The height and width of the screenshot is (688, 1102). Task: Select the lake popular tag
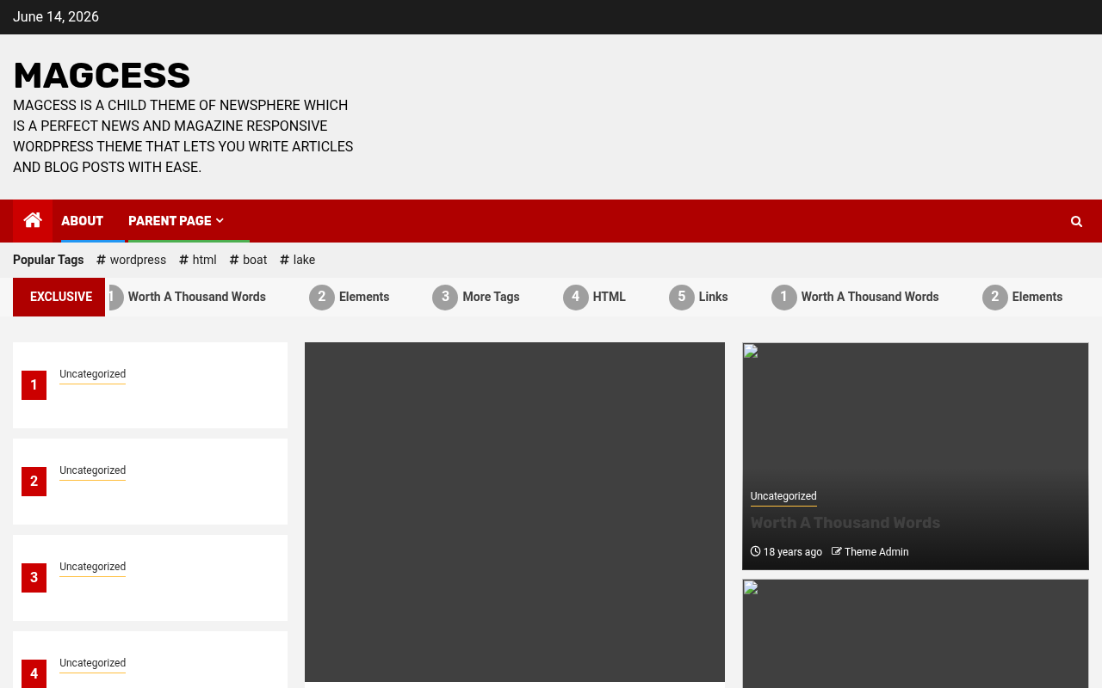[298, 260]
